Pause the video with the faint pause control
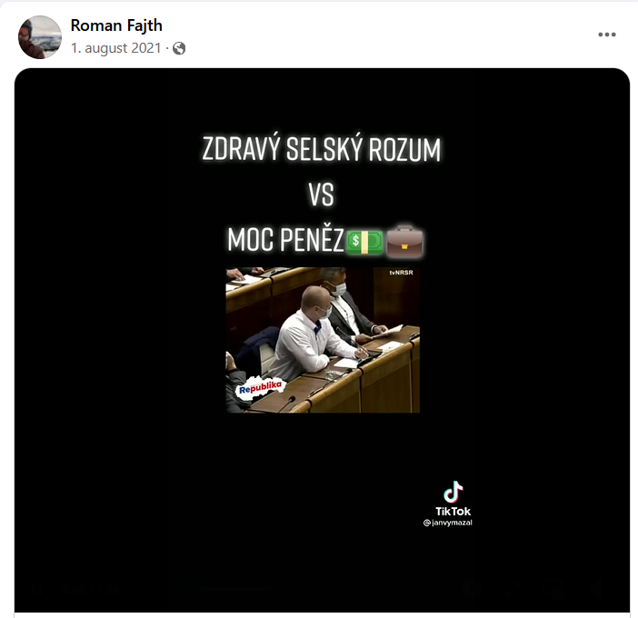Image resolution: width=638 pixels, height=618 pixels. [38, 589]
